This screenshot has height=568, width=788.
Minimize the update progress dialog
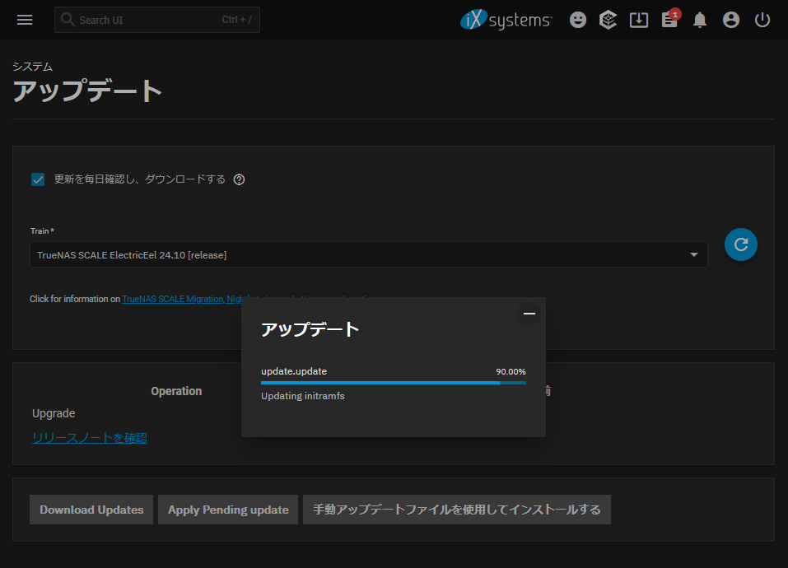(529, 314)
